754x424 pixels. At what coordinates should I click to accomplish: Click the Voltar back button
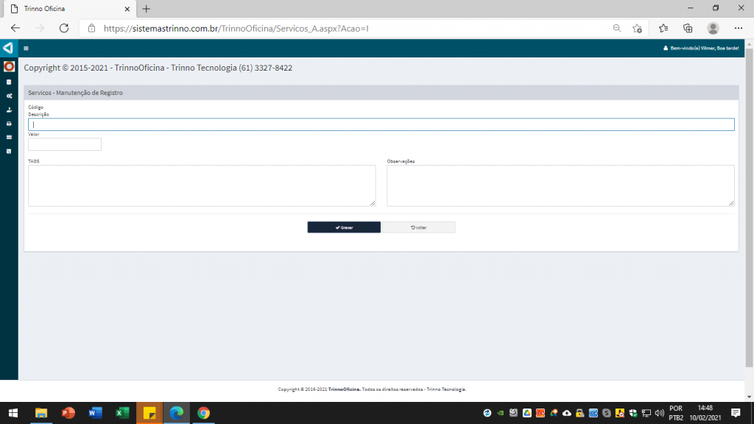tap(418, 227)
